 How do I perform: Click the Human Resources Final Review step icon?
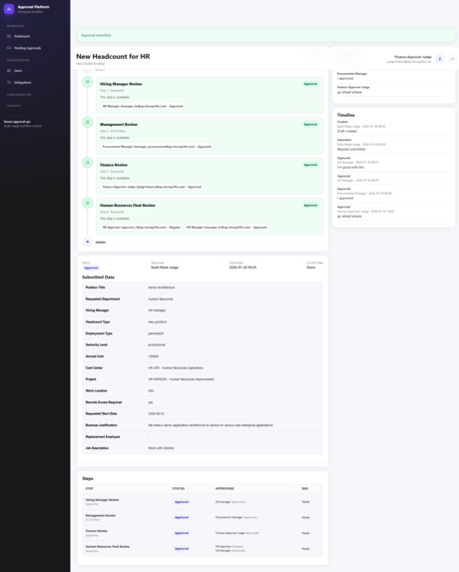click(x=87, y=204)
